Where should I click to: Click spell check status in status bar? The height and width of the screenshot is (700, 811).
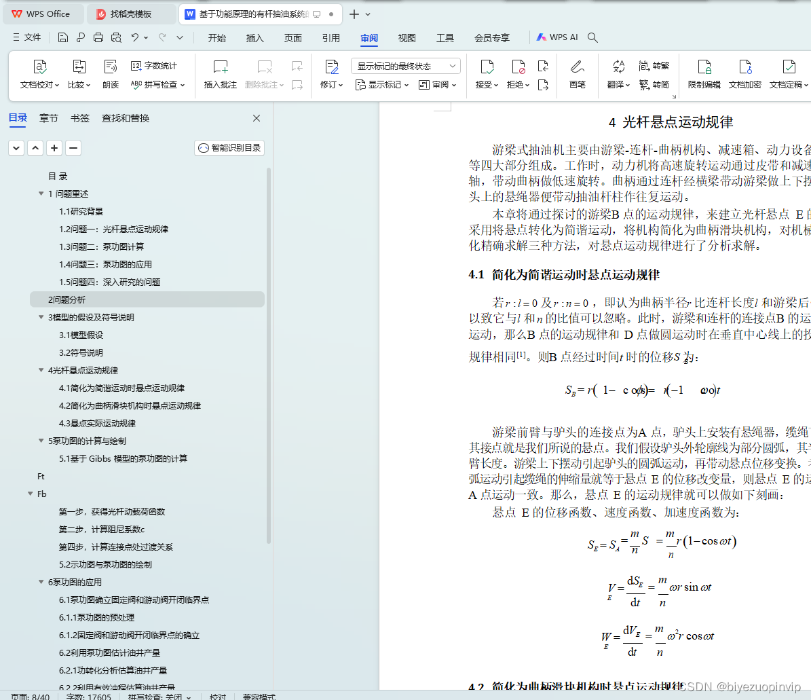[x=159, y=697]
